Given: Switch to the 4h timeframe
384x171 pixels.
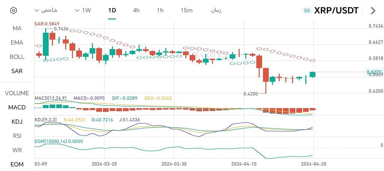Looking at the screenshot, I should click(136, 10).
